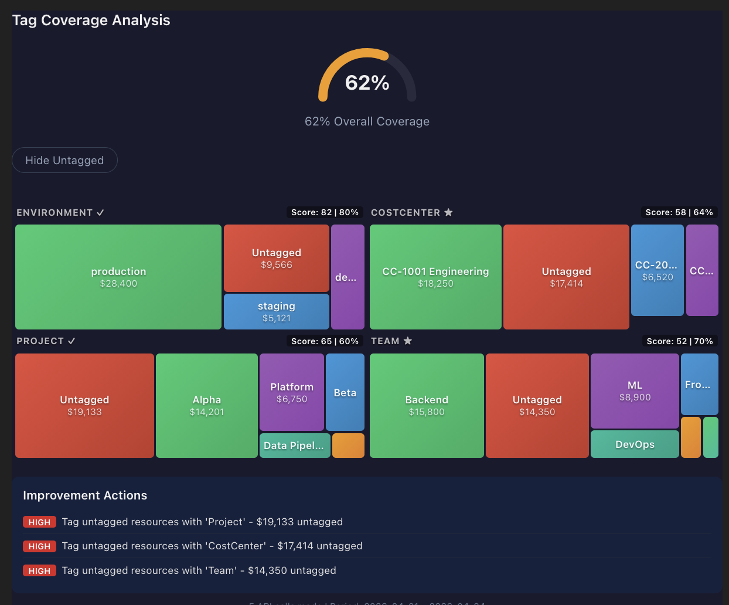Click the TEAM section heading
Viewport: 729px width, 605px height.
point(385,341)
